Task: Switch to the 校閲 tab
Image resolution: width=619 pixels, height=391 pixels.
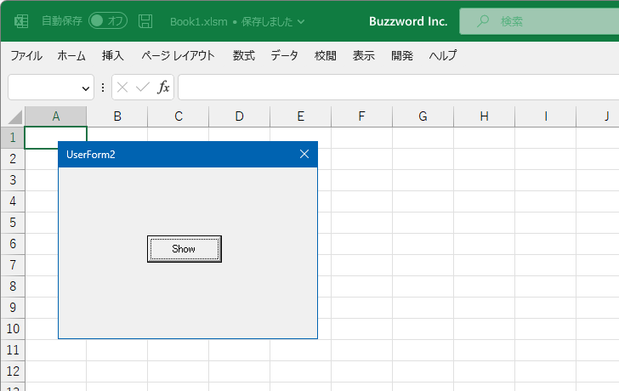Action: coord(326,55)
